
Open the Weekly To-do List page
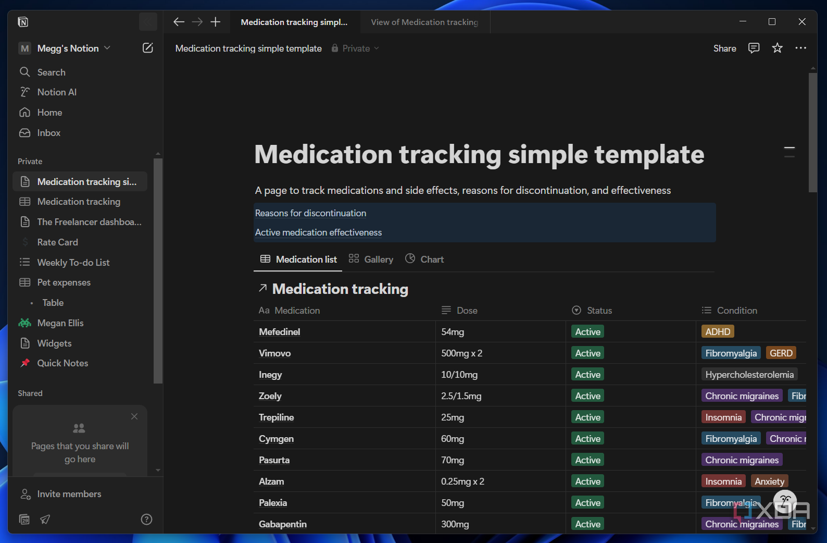click(80, 263)
